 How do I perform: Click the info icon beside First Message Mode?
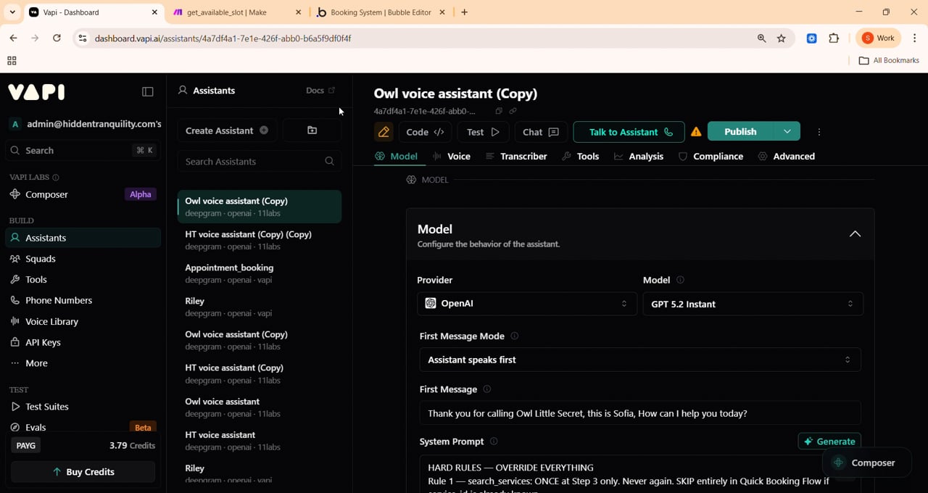tap(515, 336)
